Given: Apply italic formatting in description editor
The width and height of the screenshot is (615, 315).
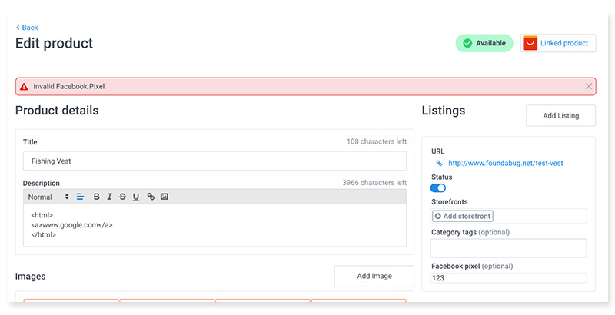Looking at the screenshot, I should [109, 197].
